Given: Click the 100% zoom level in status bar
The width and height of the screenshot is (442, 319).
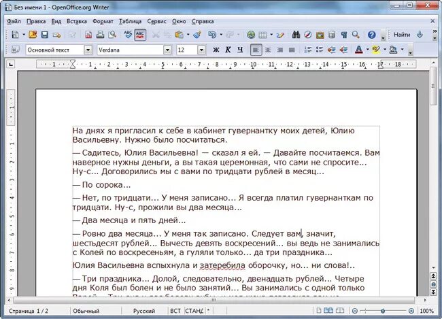Looking at the screenshot, I should [x=426, y=311].
